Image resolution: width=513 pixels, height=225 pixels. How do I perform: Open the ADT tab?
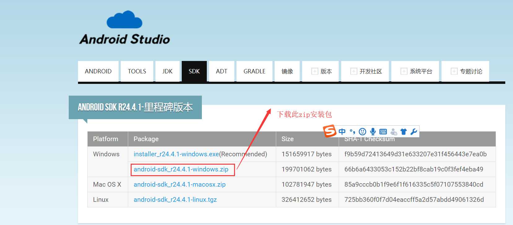pyautogui.click(x=222, y=71)
